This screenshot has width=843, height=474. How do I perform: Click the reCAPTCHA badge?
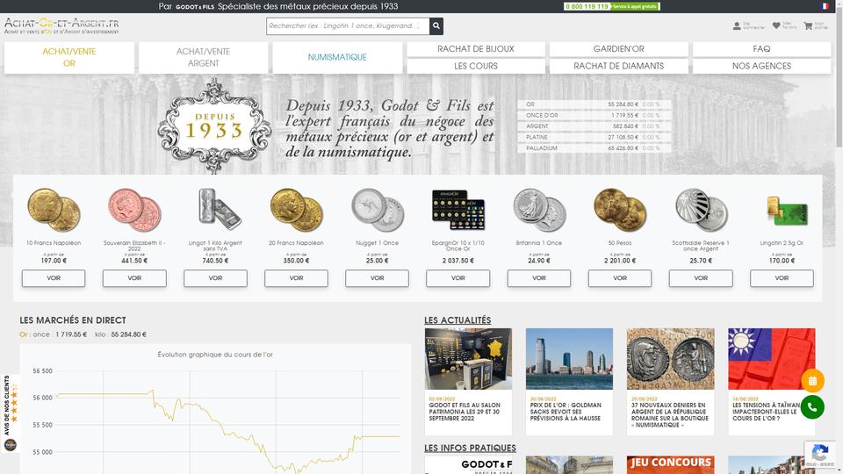pyautogui.click(x=818, y=455)
